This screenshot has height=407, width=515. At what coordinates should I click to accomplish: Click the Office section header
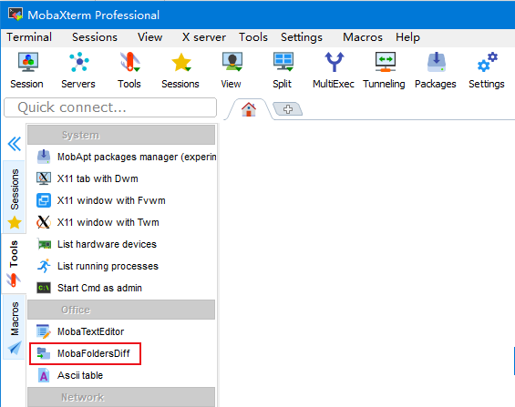[x=121, y=310]
